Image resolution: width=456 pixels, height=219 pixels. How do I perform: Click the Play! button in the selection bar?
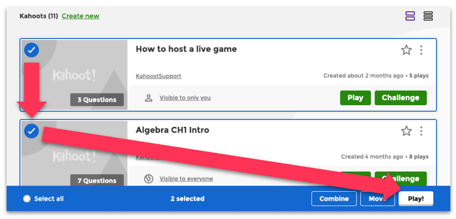[415, 199]
